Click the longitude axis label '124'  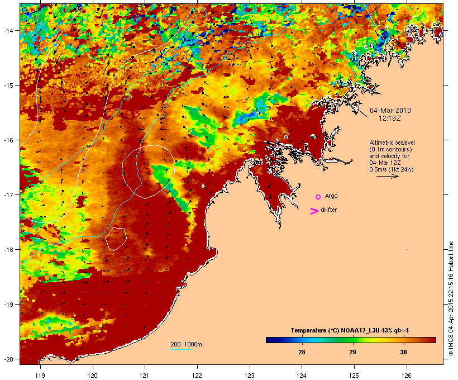(302, 376)
